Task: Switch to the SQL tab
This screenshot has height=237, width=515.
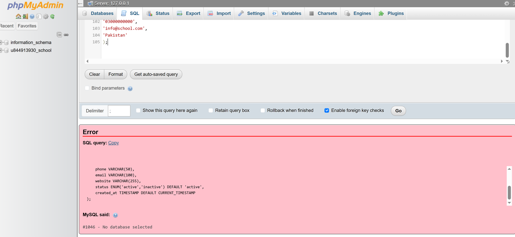Action: tap(130, 13)
